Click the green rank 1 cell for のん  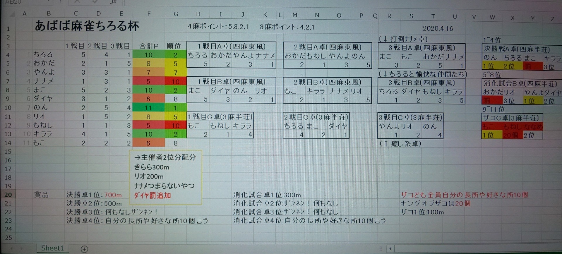click(176, 108)
